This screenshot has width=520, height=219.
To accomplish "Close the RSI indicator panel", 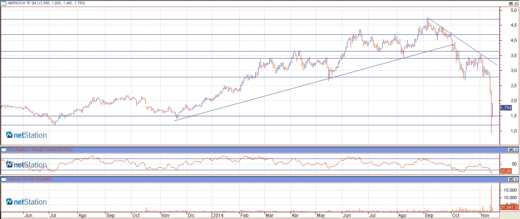I will (x=516, y=150).
